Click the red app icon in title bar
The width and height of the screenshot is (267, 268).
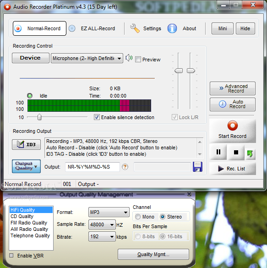pos(7,7)
